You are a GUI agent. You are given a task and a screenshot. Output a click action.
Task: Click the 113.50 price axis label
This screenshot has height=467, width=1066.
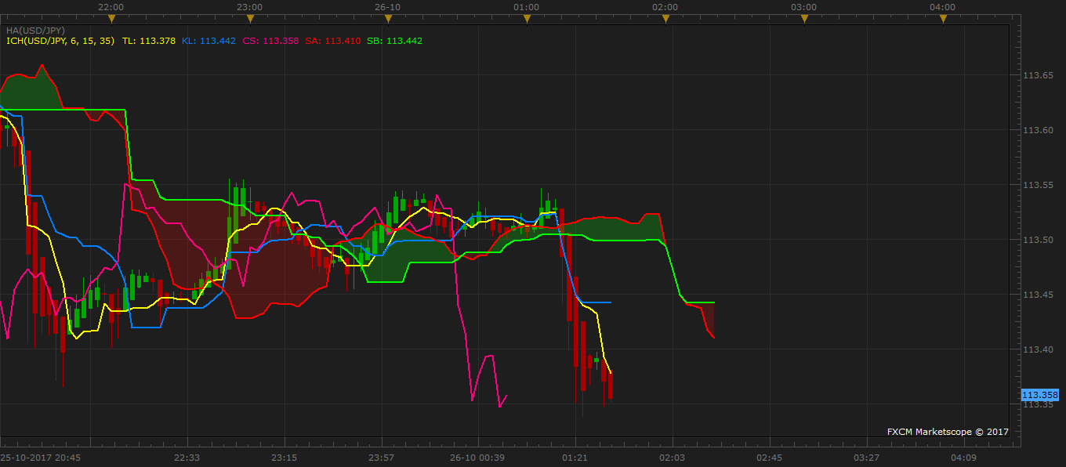tap(1038, 240)
